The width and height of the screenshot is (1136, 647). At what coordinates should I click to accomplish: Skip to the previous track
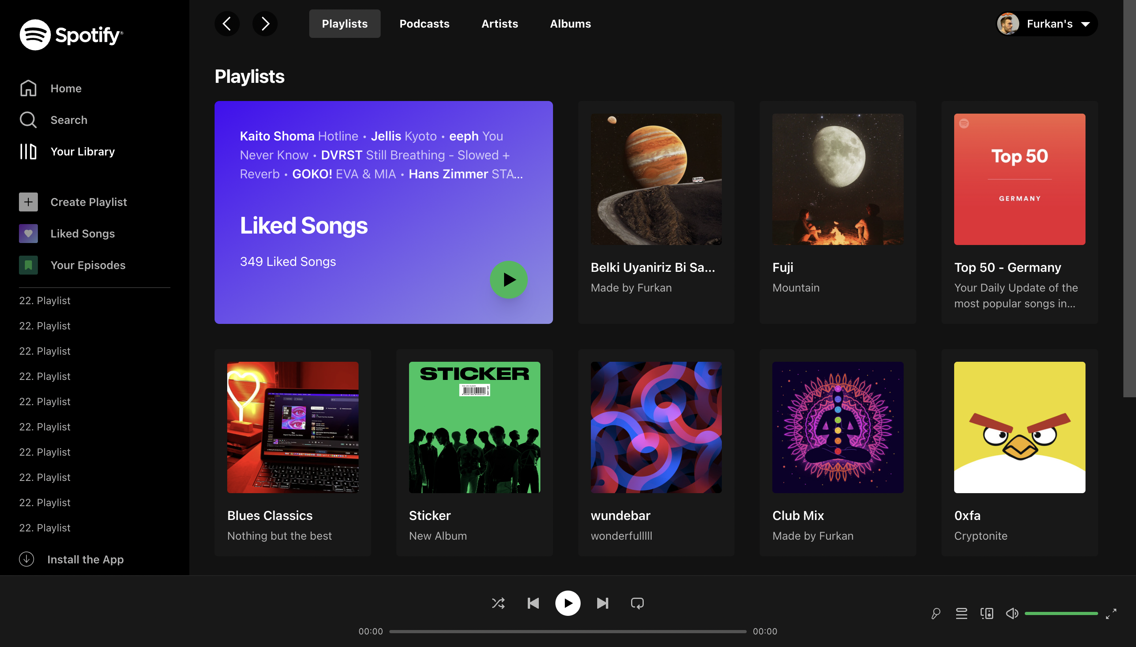pyautogui.click(x=532, y=603)
